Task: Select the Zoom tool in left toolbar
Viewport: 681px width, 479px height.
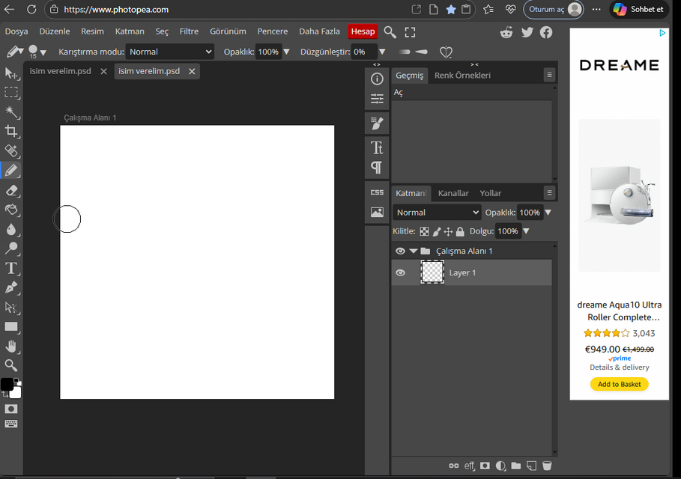Action: pos(11,365)
